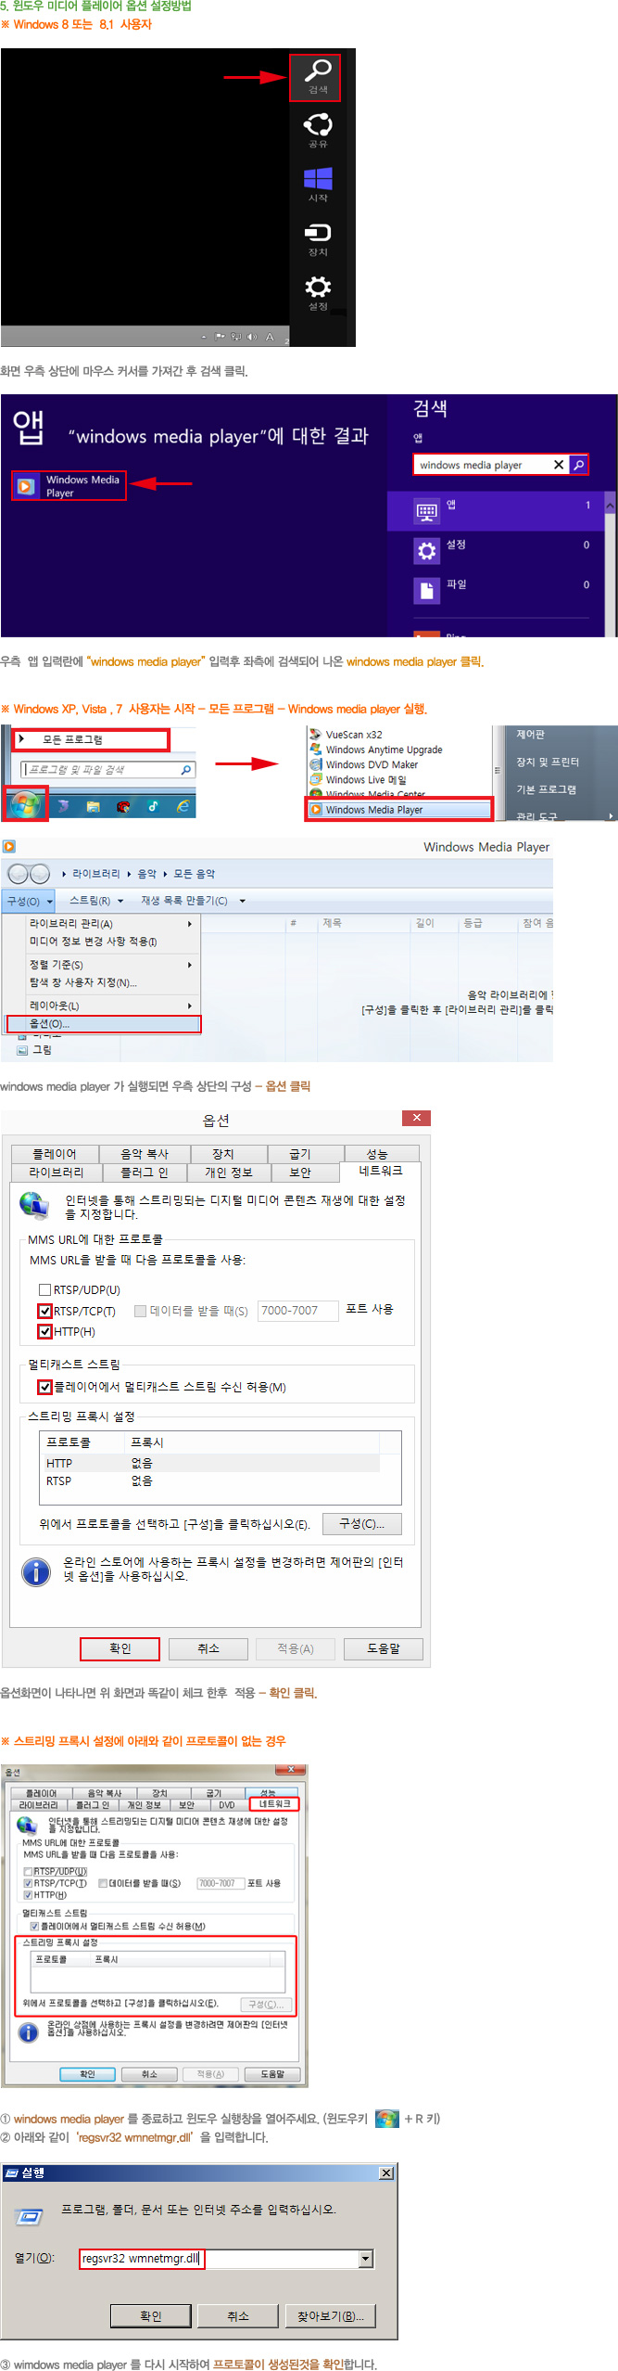This screenshot has width=618, height=2371.
Task: Toggle HTTP(H) checkbox in Windows 8 옵션 dialog
Action: pyautogui.click(x=44, y=1331)
